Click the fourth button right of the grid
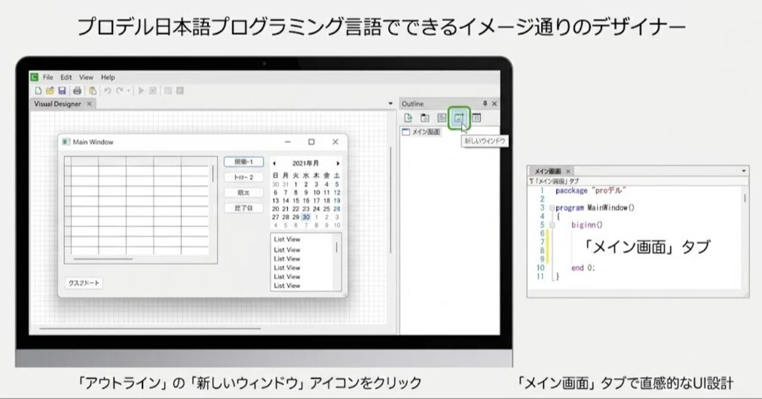 pos(243,208)
